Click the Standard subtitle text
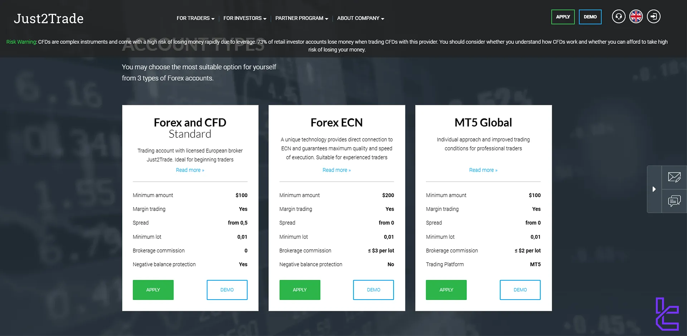Screen dimensions: 687x336 [x=190, y=134]
